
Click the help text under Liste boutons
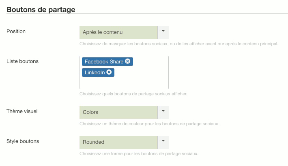point(133,94)
